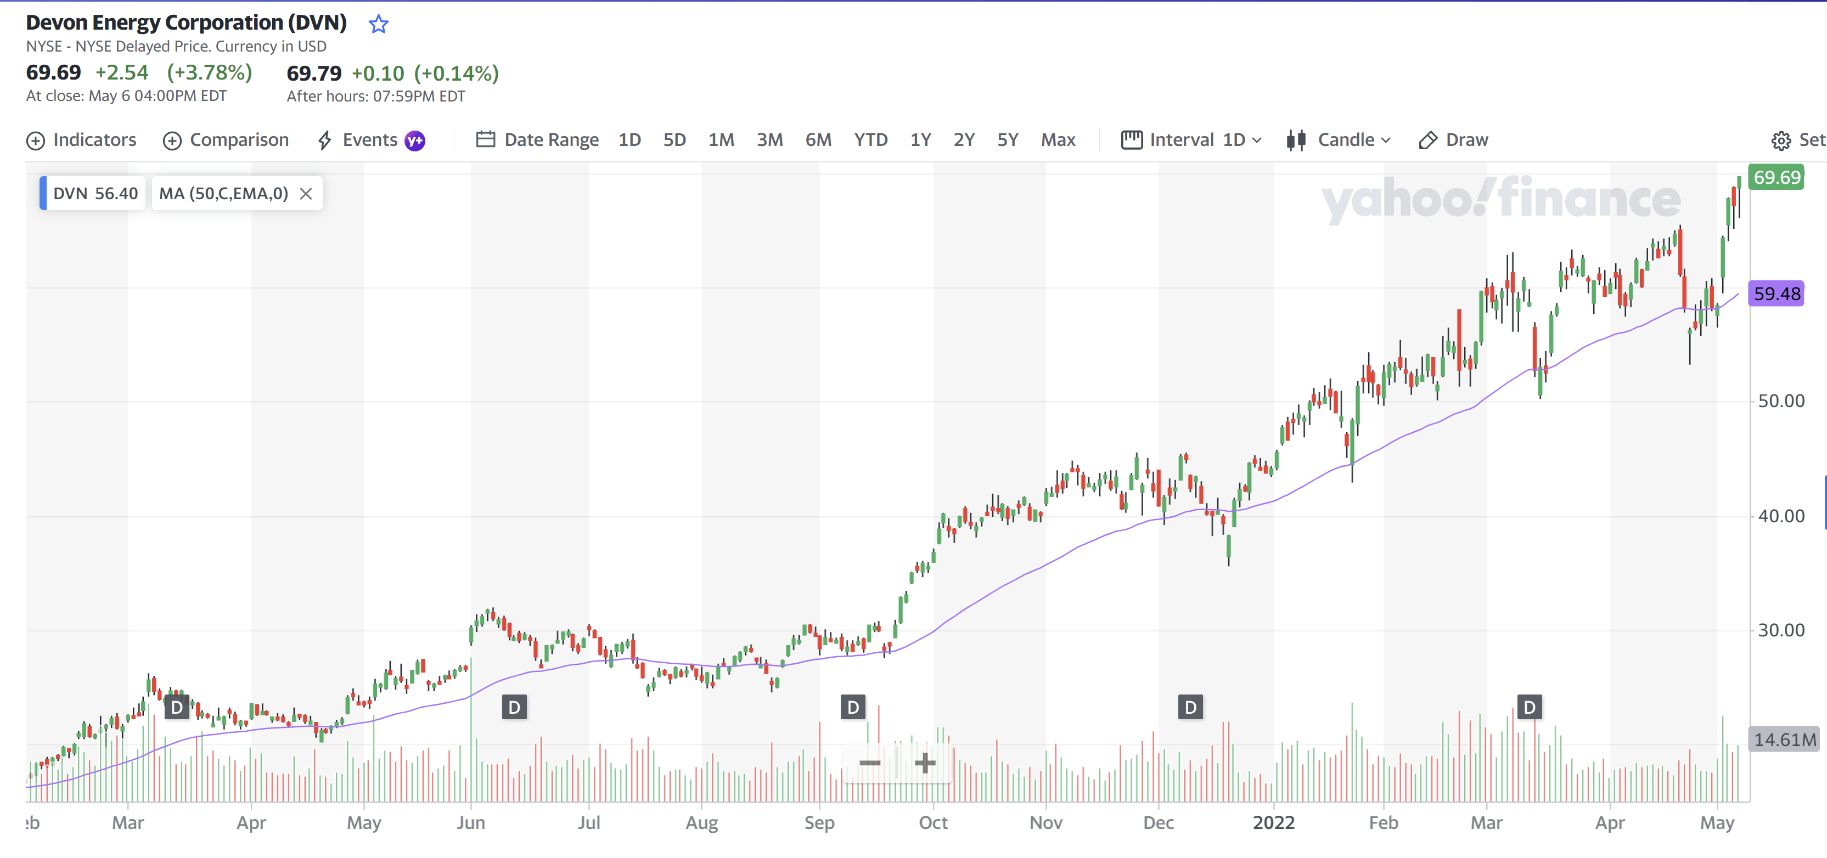Image resolution: width=1827 pixels, height=858 pixels.
Task: Open the Date Range calendar picker
Action: (537, 140)
